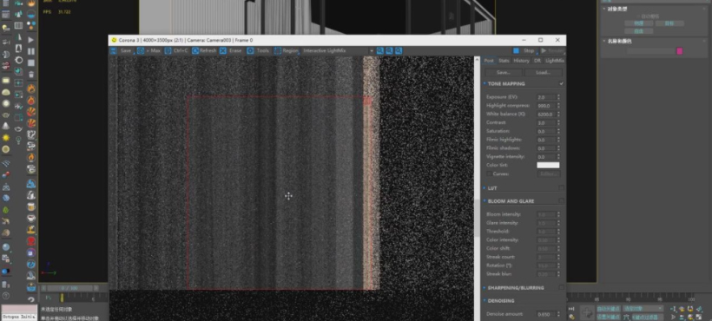712x321 pixels.
Task: Open the Interactive LightMix dropdown
Action: point(338,51)
